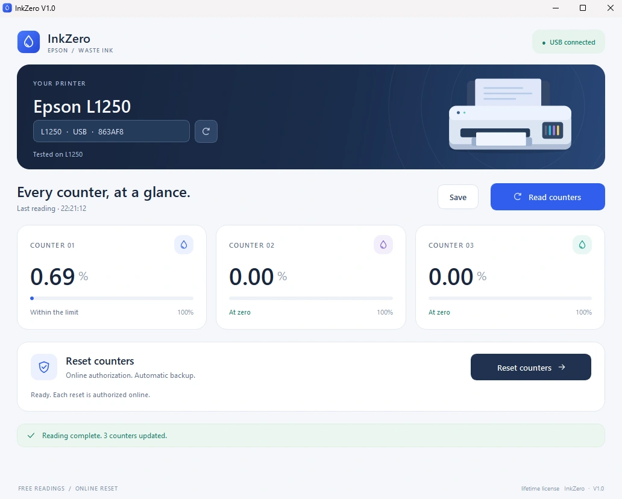Click the 0.00 value in Counter 03
622x499 pixels.
(451, 277)
